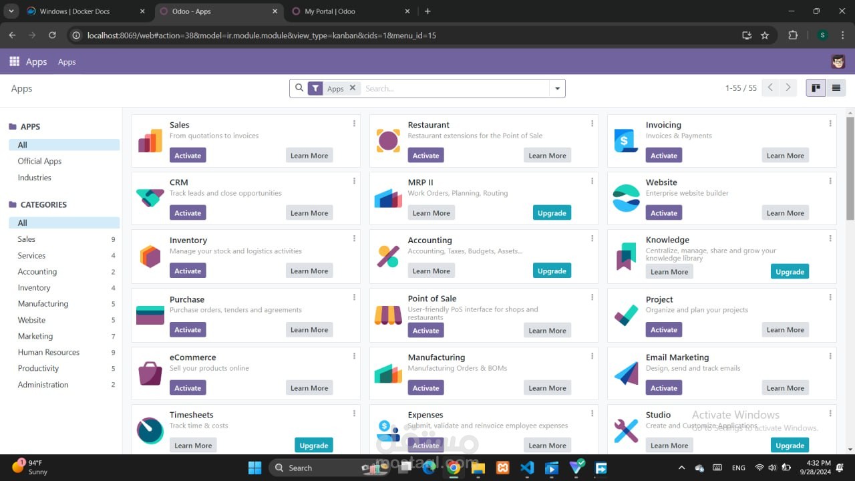This screenshot has width=855, height=481.
Task: Switch to list view
Action: point(836,88)
